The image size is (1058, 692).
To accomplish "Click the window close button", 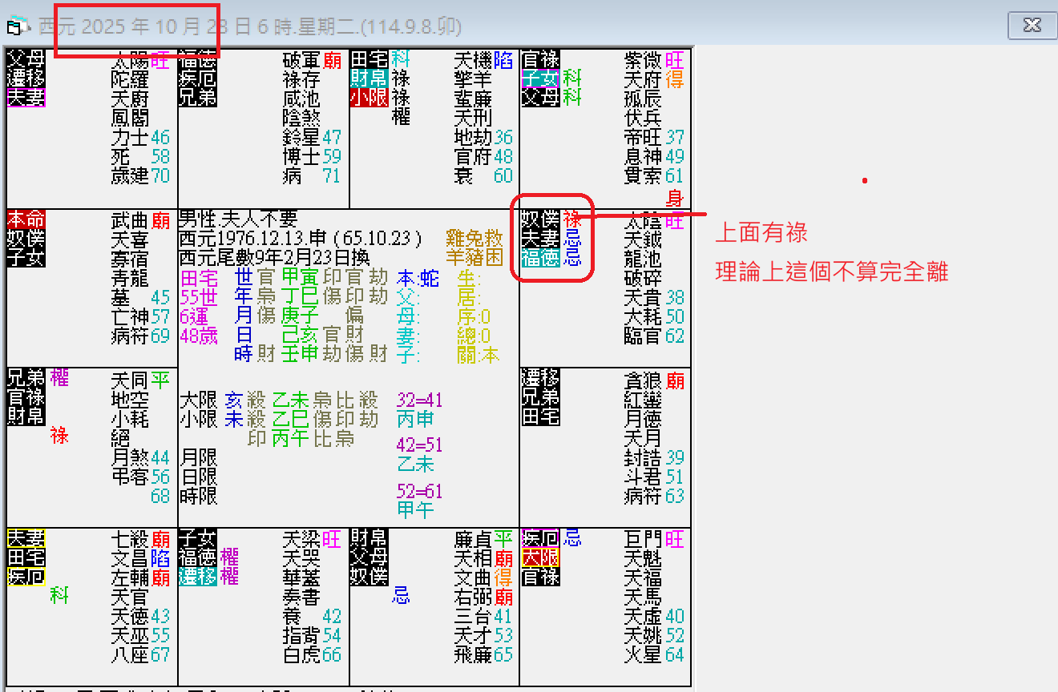I will point(1032,25).
